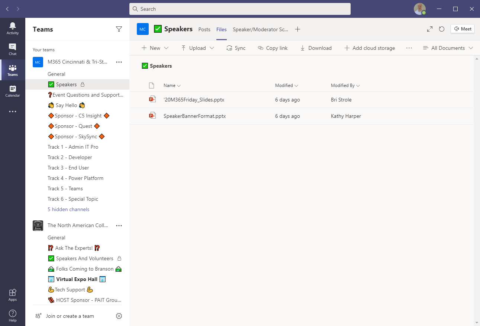Image resolution: width=480 pixels, height=326 pixels.
Task: Open the Calendar app
Action: 13,91
